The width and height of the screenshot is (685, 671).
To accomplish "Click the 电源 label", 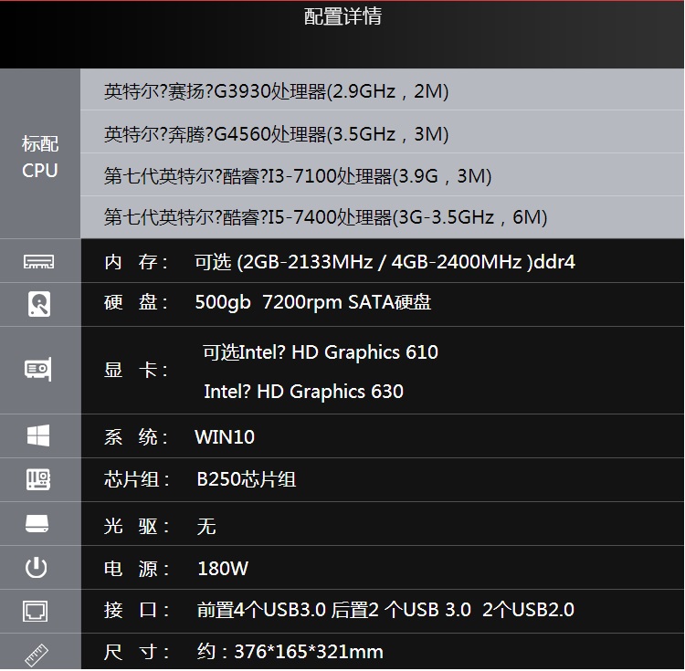I will pos(136,569).
